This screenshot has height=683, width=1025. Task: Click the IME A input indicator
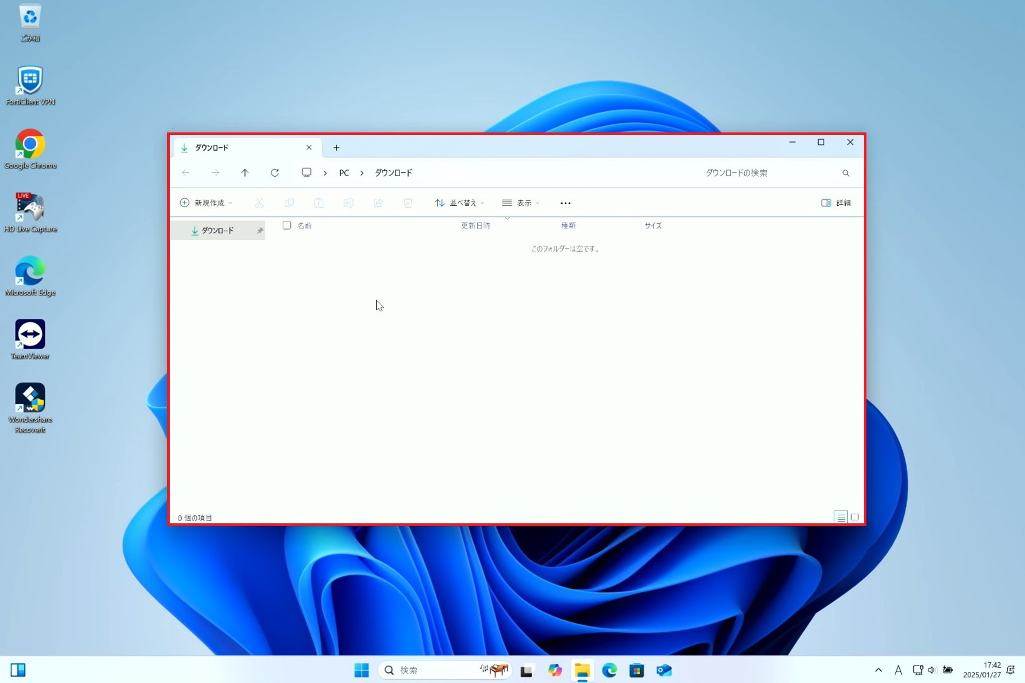[x=898, y=670]
